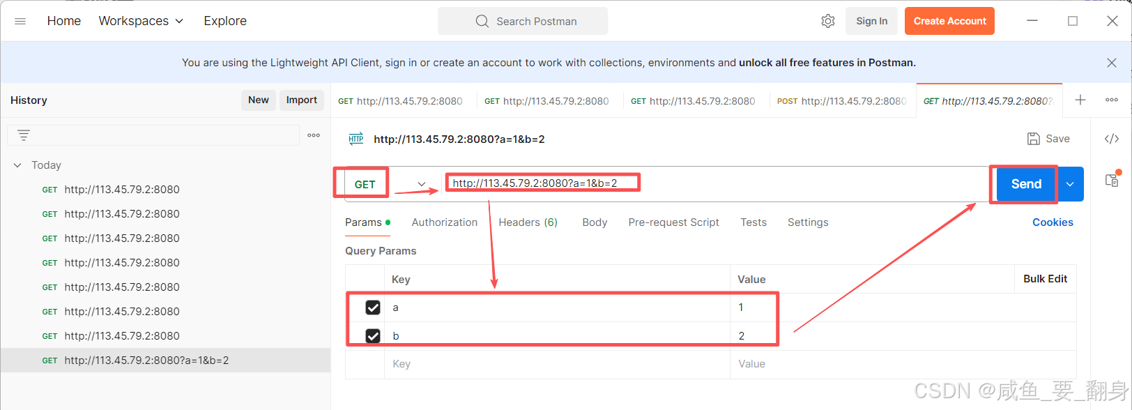Click the Import button
Image resolution: width=1132 pixels, height=410 pixels.
302,100
